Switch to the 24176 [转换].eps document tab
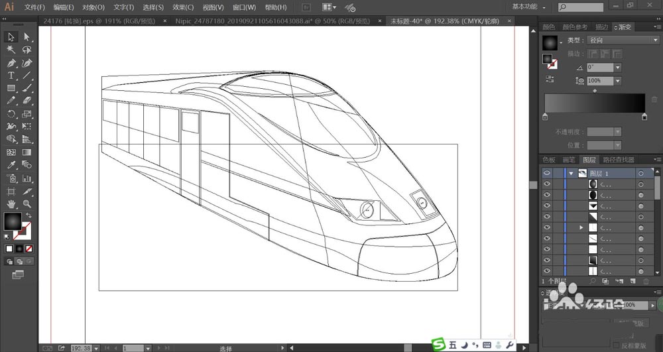Image resolution: width=663 pixels, height=352 pixels. (x=99, y=21)
